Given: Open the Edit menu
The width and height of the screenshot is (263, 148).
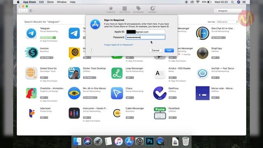Looking at the screenshot, I should pos(42,2).
